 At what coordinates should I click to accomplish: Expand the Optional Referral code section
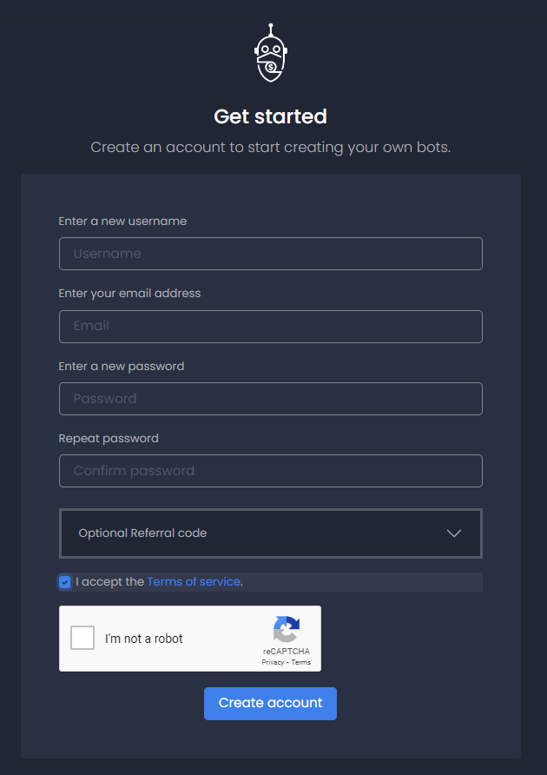[271, 533]
